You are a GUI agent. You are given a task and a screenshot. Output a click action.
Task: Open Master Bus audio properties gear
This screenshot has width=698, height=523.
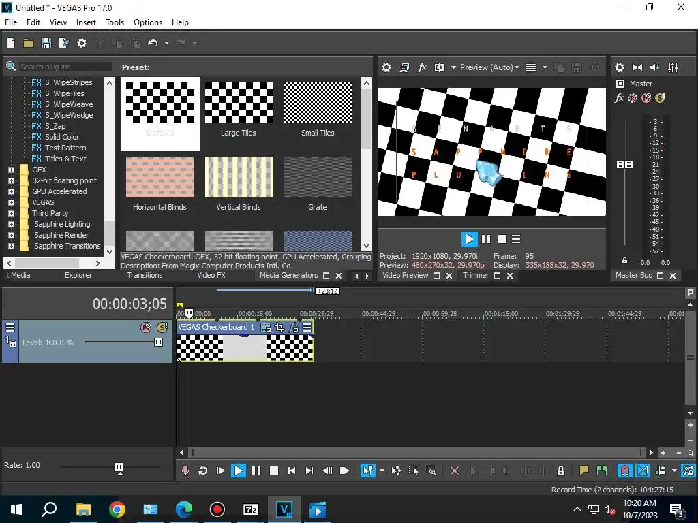pyautogui.click(x=619, y=67)
